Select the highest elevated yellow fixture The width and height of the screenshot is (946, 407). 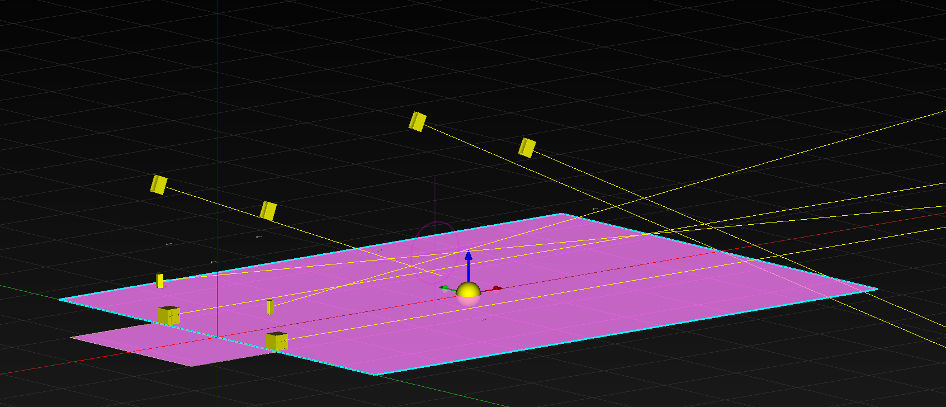point(418,121)
